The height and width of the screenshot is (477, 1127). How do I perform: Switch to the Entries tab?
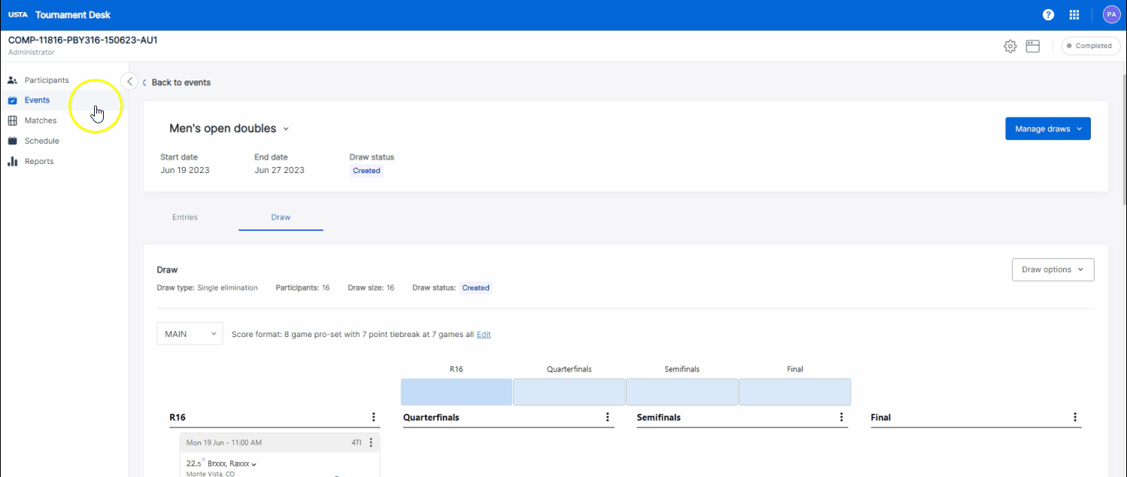185,217
